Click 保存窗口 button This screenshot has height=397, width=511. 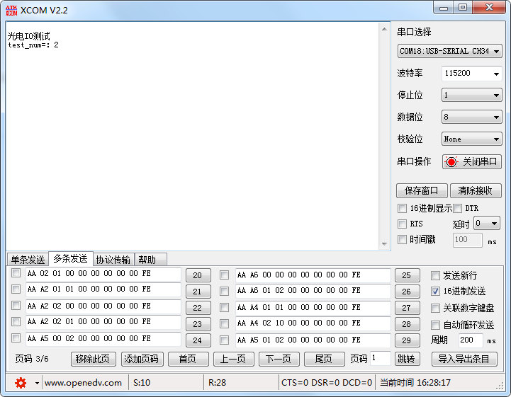pos(422,190)
